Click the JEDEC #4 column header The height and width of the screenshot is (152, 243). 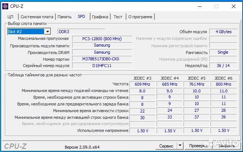170,78
